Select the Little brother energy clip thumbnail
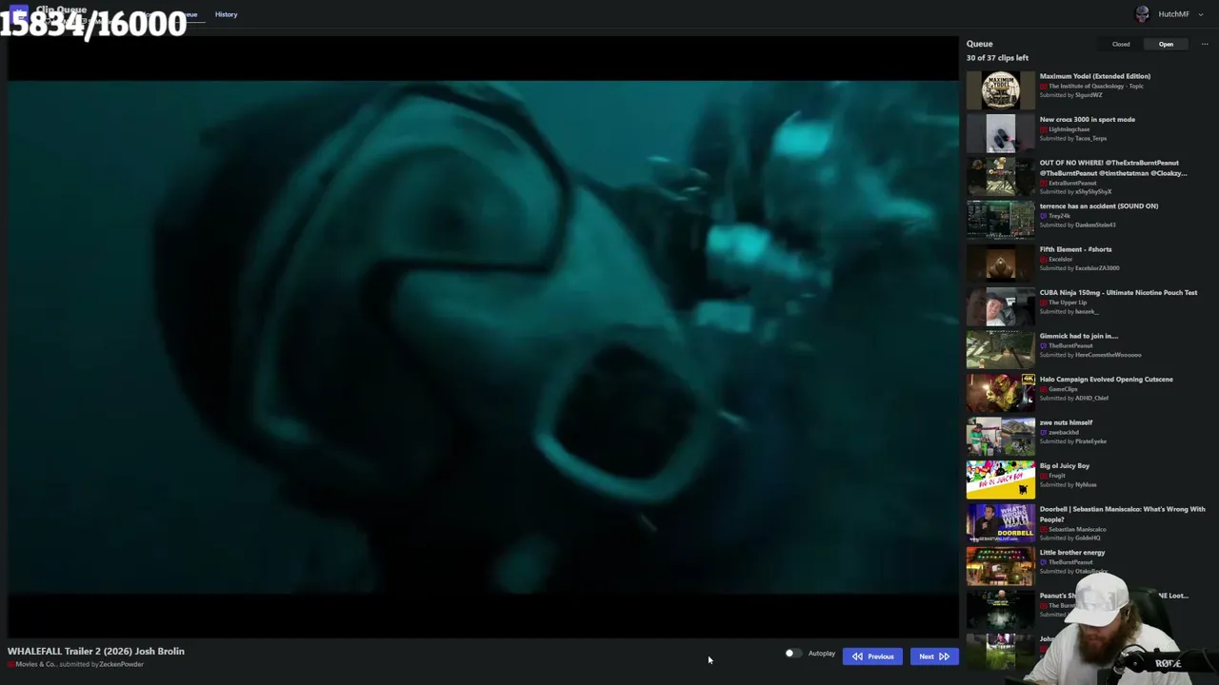This screenshot has width=1219, height=685. [x=1000, y=567]
